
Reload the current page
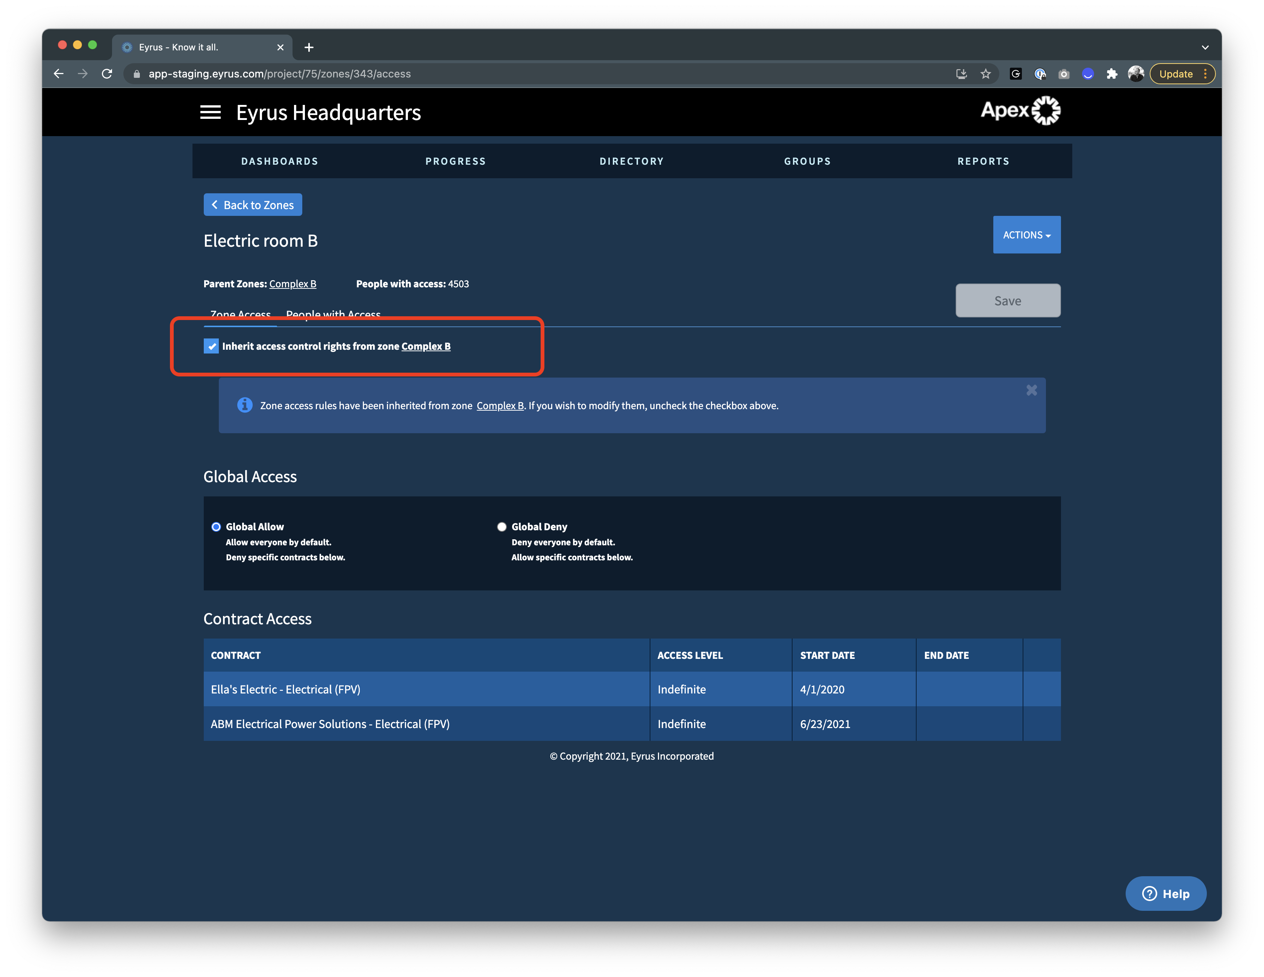[107, 73]
